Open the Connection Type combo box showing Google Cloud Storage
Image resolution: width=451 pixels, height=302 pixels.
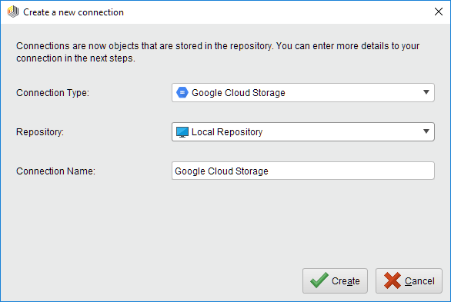pyautogui.click(x=303, y=93)
